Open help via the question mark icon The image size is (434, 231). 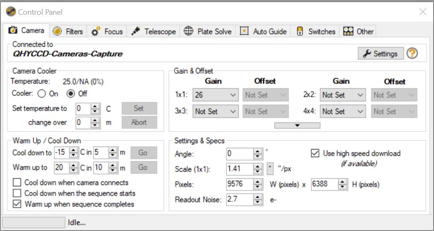(x=412, y=54)
